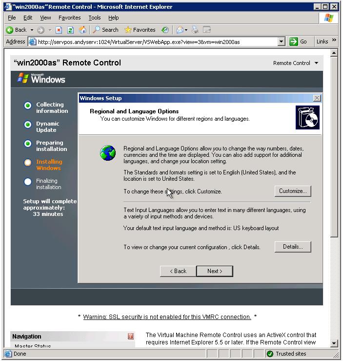Click the Regional and Language Options heading
Screen dimensions: 343x361
click(x=134, y=111)
